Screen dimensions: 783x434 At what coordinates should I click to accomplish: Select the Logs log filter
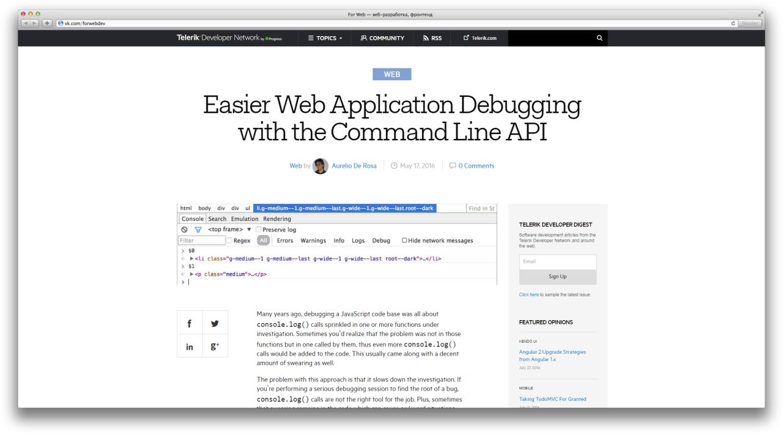coord(358,241)
